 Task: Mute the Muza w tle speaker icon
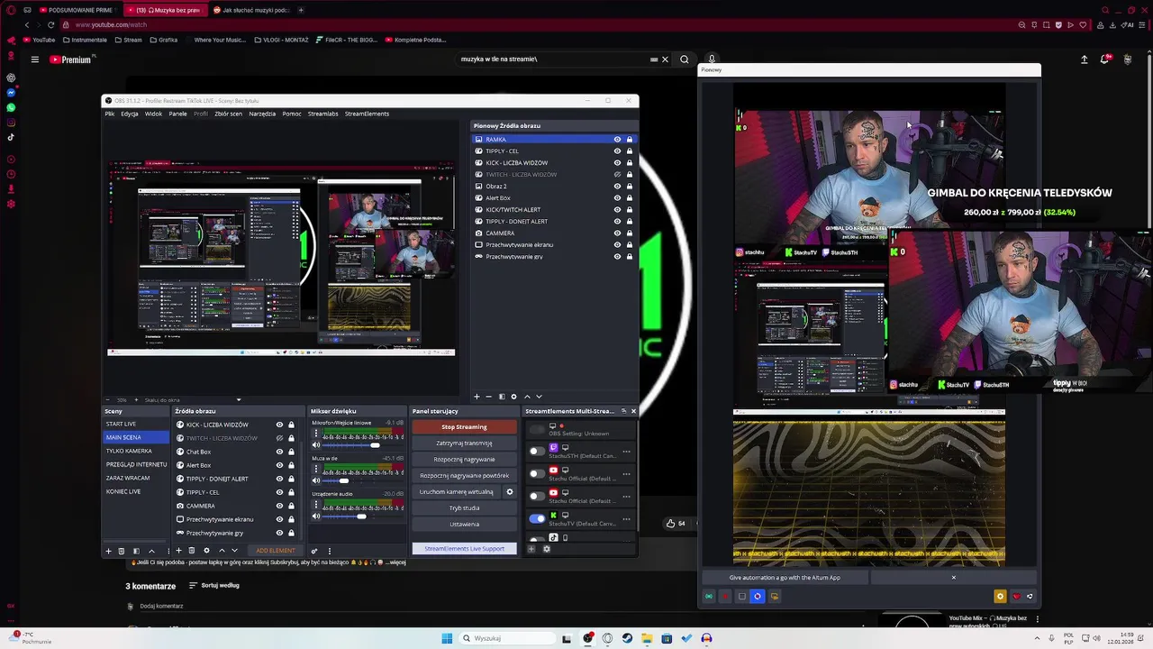(x=316, y=480)
